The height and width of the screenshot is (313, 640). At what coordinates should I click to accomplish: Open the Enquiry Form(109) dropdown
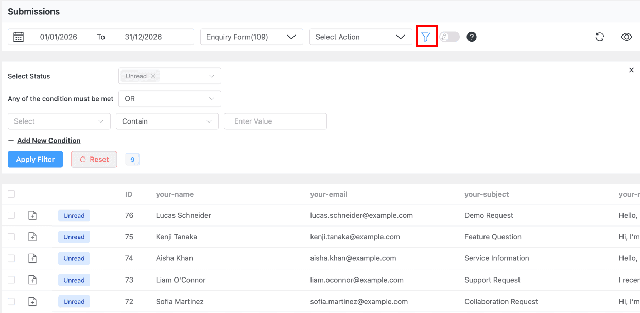251,37
